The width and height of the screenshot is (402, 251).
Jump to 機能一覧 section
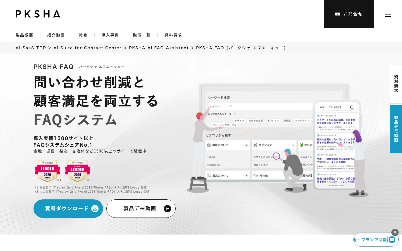coord(142,35)
